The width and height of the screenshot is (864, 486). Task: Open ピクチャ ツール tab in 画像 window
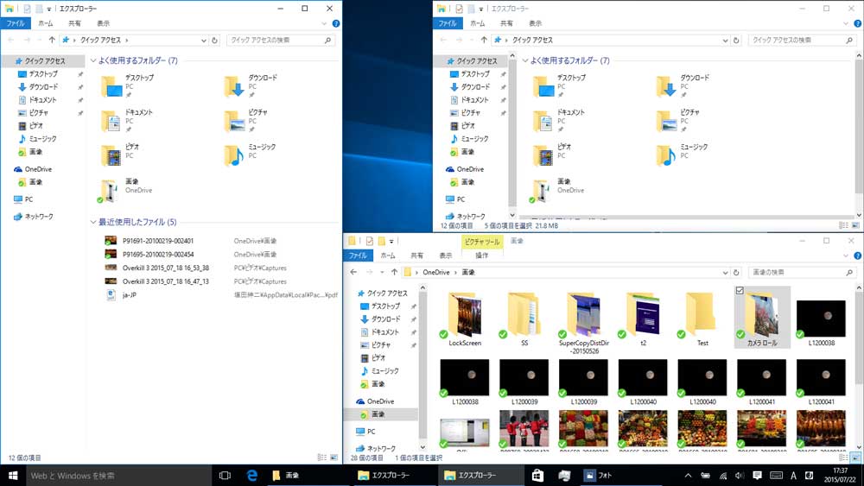coord(481,242)
